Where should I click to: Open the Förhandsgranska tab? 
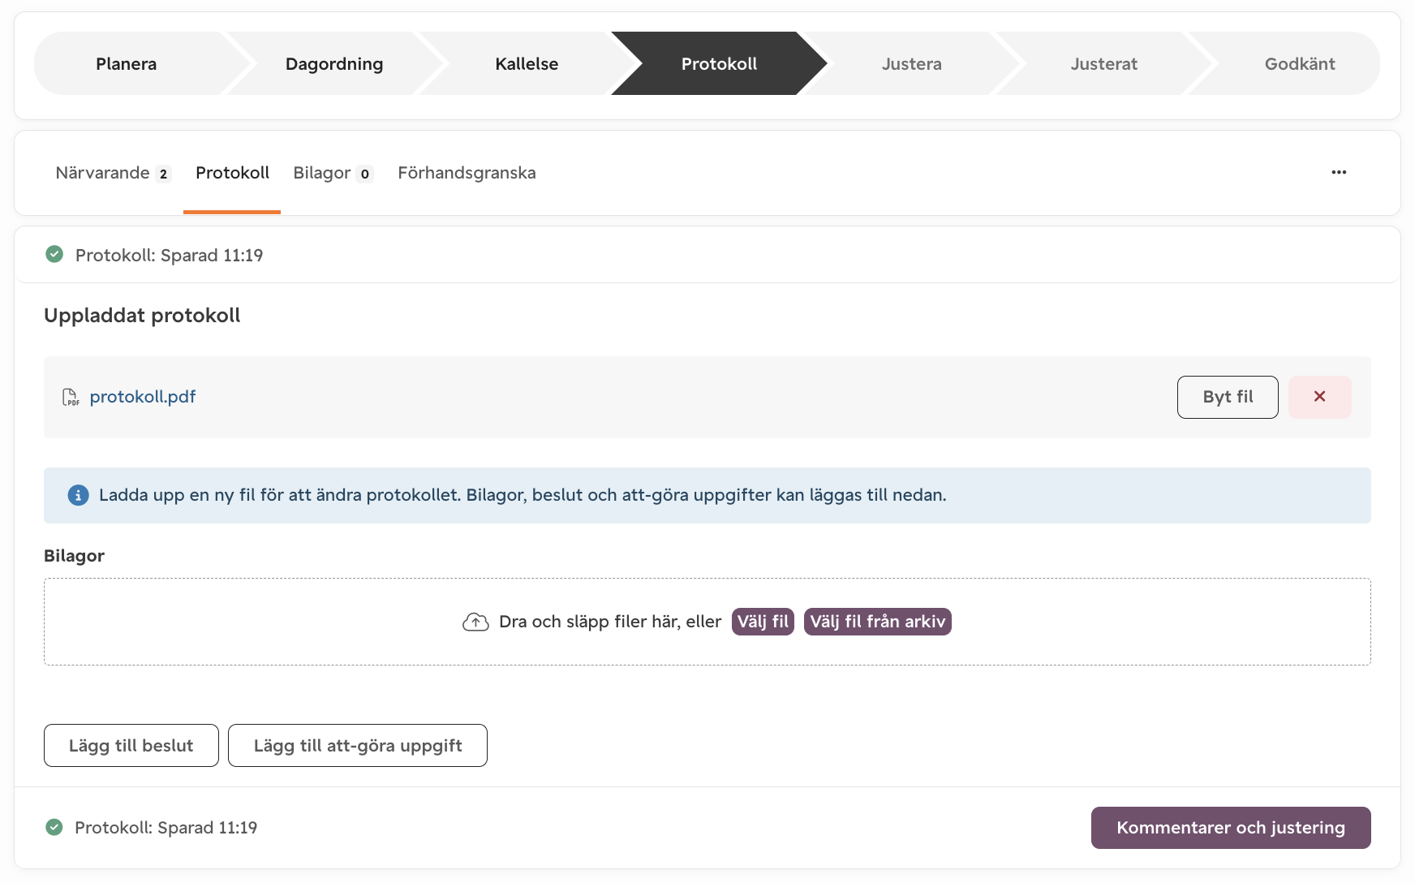coord(467,173)
